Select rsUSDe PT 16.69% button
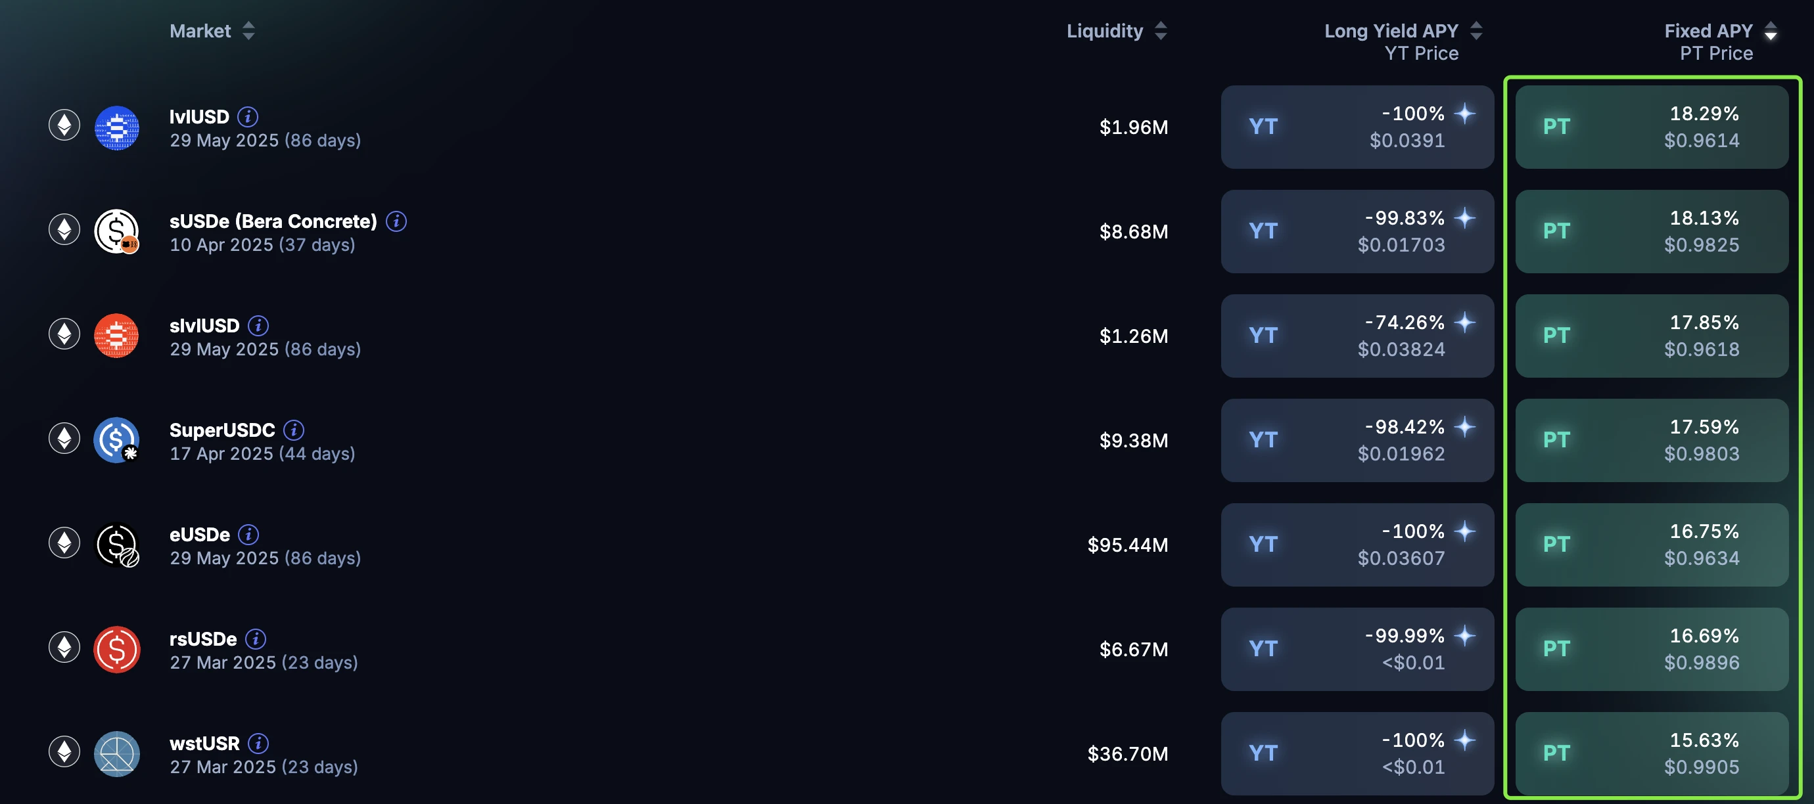The width and height of the screenshot is (1814, 804). coord(1651,649)
